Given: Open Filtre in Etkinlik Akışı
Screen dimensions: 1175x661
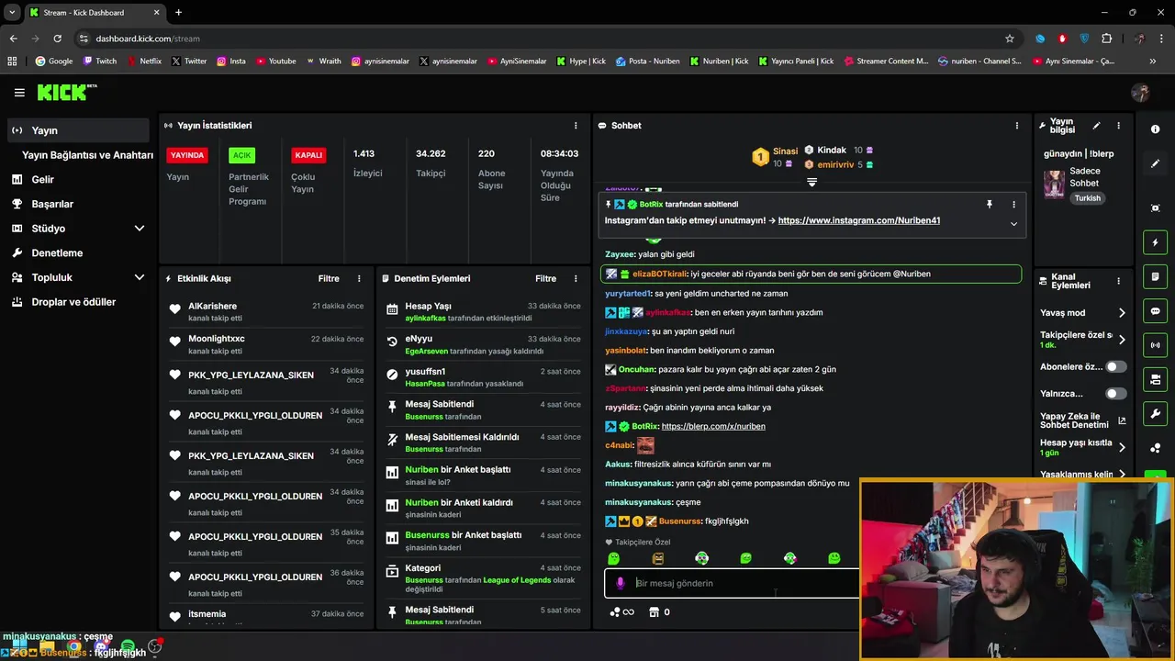Looking at the screenshot, I should point(329,278).
